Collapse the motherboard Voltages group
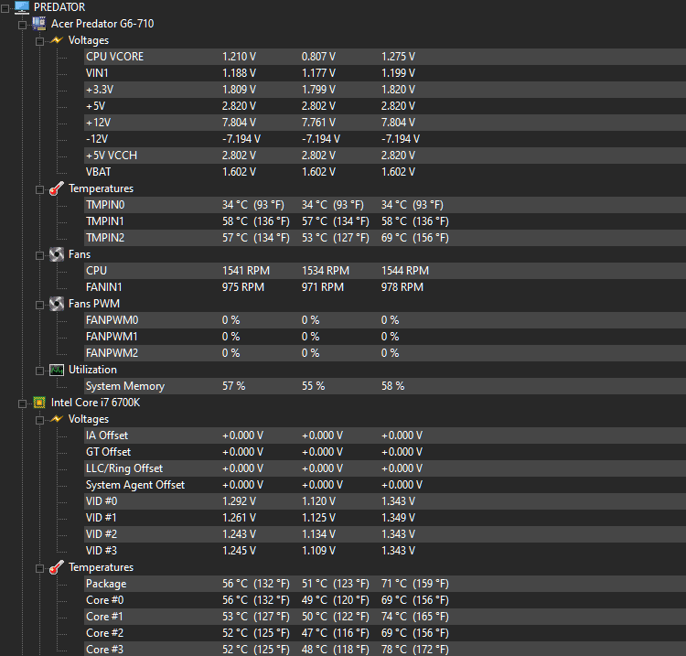The width and height of the screenshot is (686, 656). coord(40,41)
